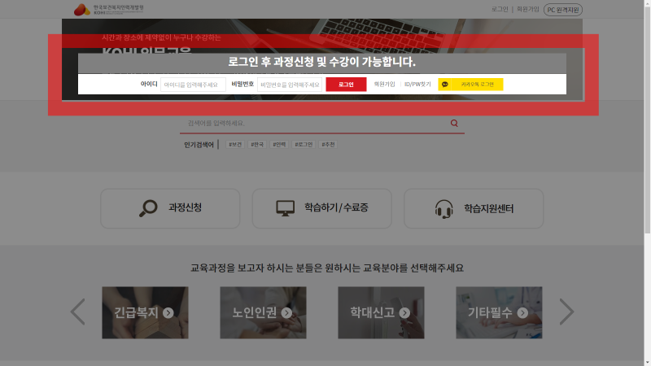
Task: Focus the 아이디 input field
Action: [193, 85]
